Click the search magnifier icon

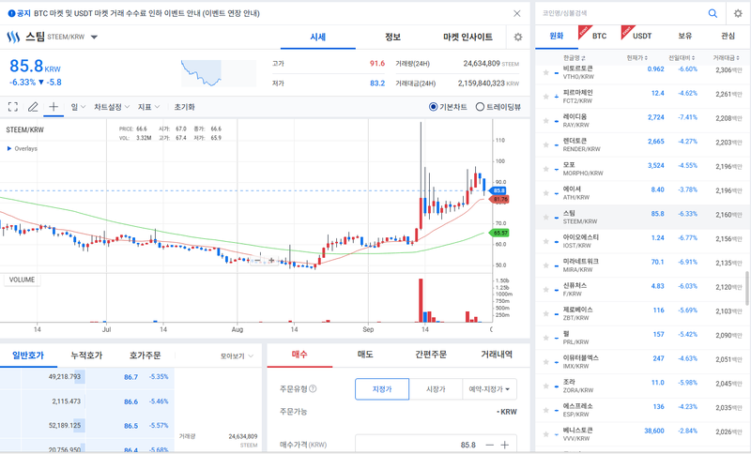point(713,13)
